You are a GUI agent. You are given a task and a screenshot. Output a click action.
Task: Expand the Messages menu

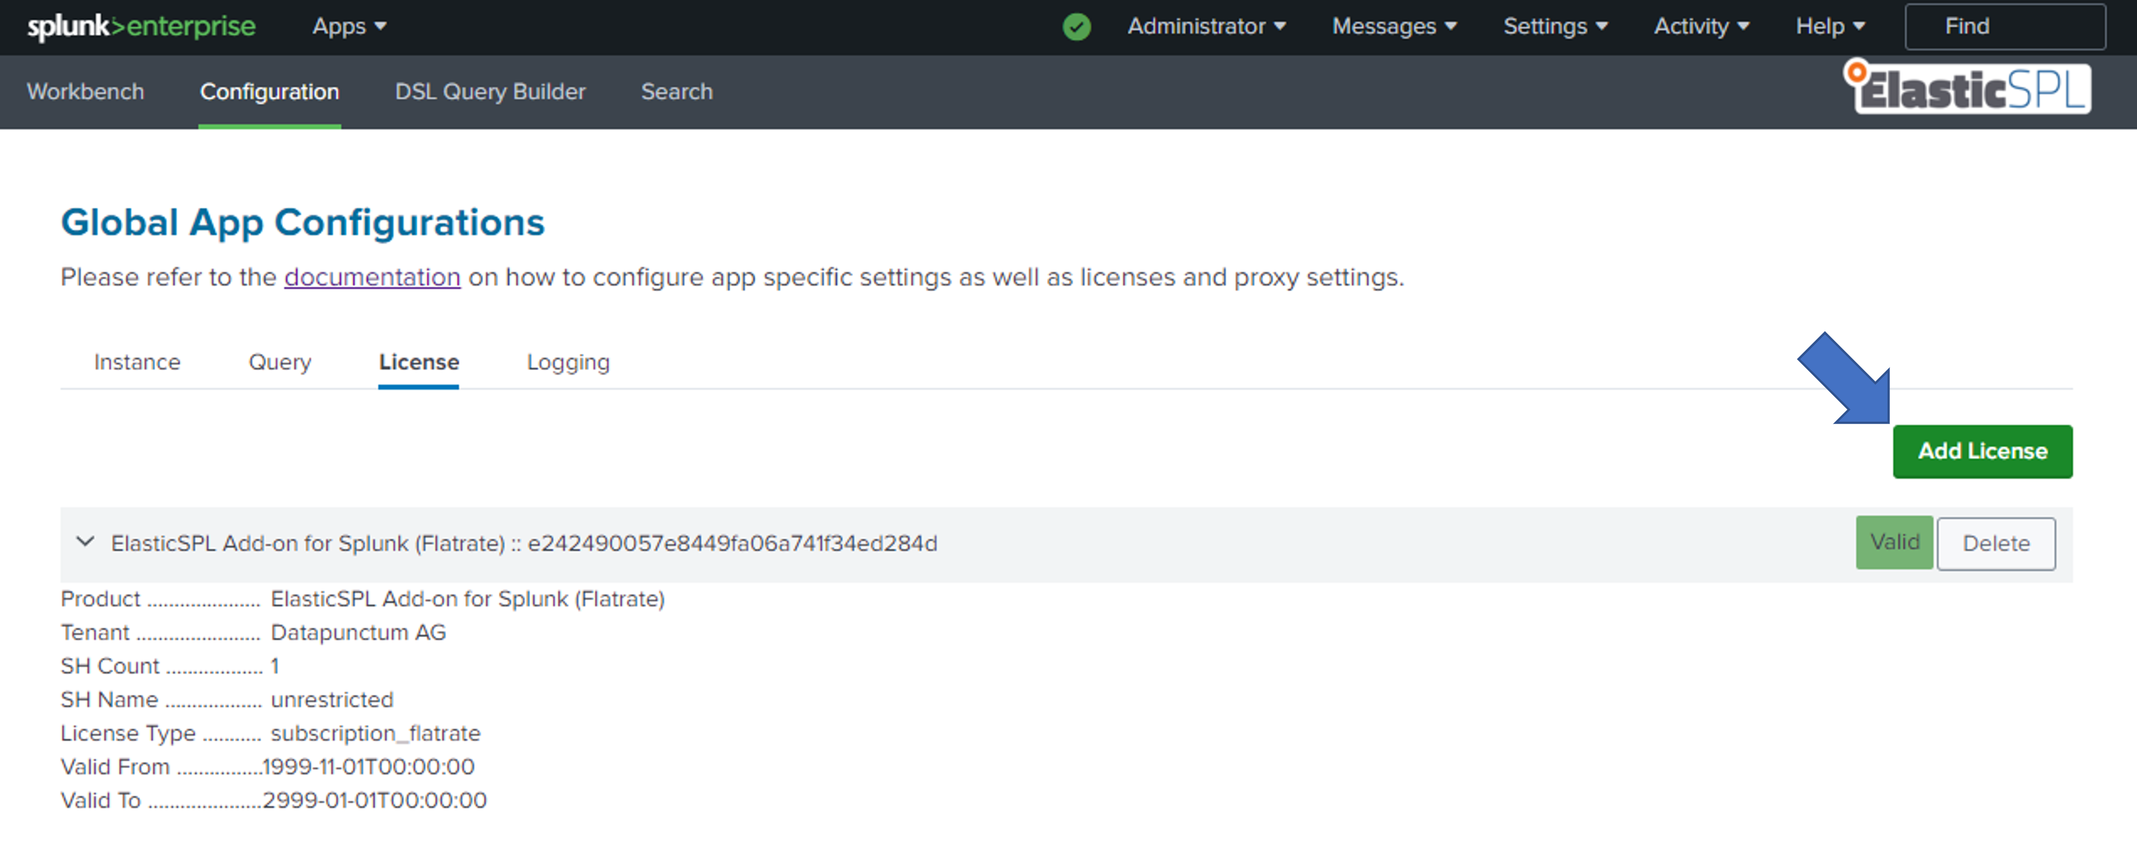pyautogui.click(x=1394, y=26)
